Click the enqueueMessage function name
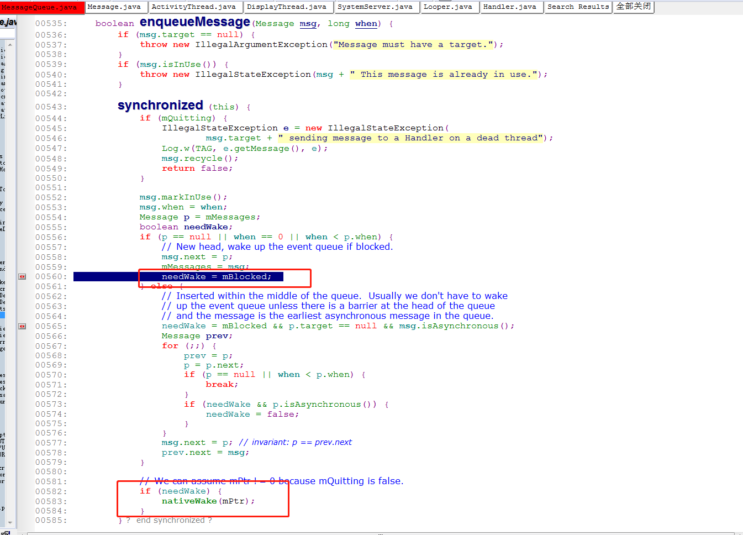743x535 pixels. [x=195, y=22]
